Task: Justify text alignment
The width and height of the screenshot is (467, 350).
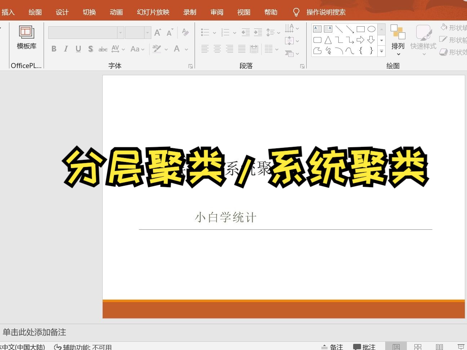Action: (x=242, y=49)
